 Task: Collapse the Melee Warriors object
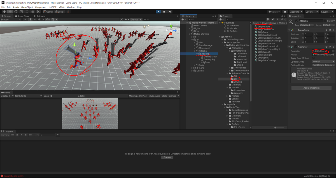[x=190, y=34]
